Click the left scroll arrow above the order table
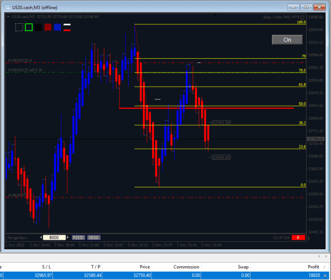Screen dimensions: 331x280 319,256
